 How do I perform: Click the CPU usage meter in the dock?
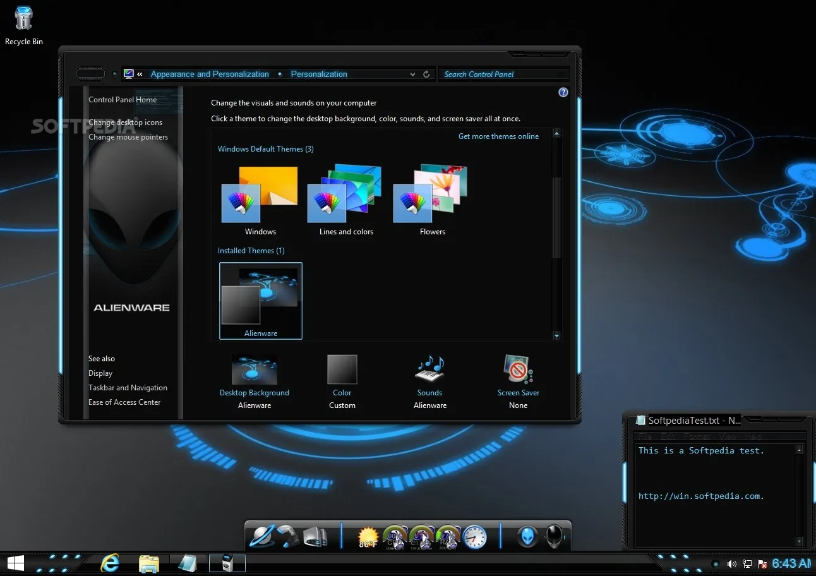point(395,536)
